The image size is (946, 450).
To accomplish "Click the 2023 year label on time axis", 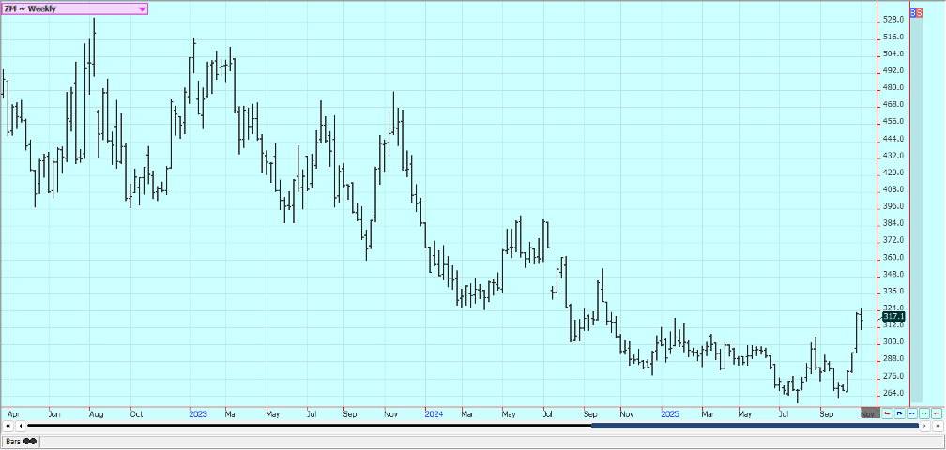I will pos(198,412).
